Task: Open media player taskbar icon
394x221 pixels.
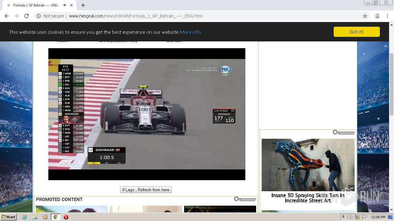Action: 45,217
